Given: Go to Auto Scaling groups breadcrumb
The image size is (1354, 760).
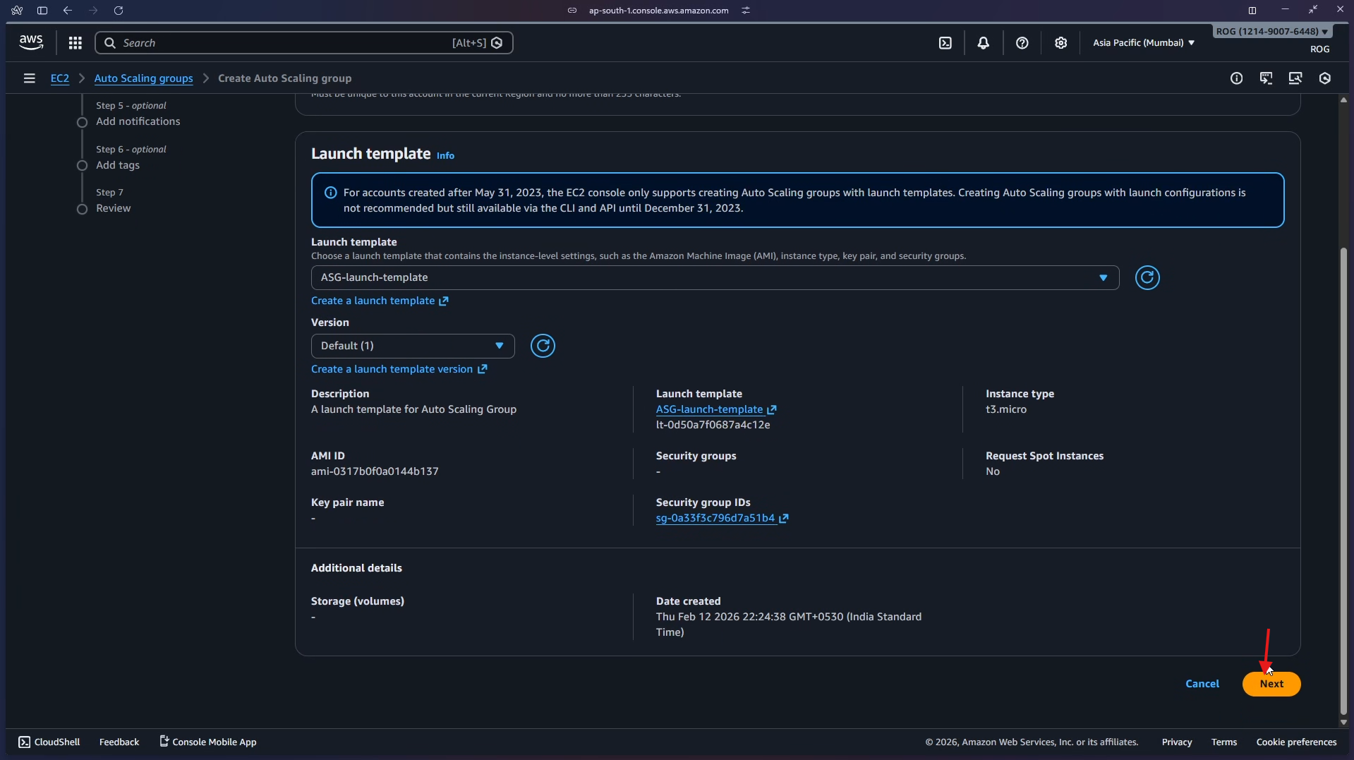Looking at the screenshot, I should (143, 78).
